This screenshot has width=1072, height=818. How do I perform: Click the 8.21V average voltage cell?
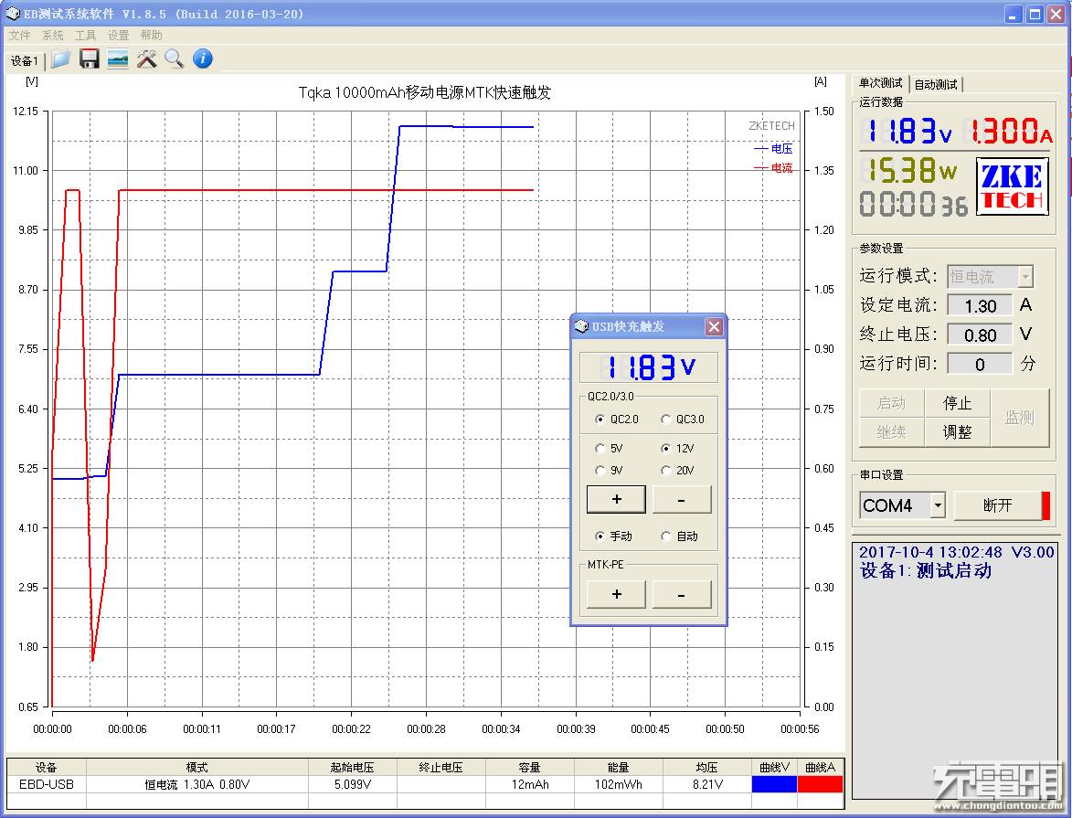click(707, 784)
